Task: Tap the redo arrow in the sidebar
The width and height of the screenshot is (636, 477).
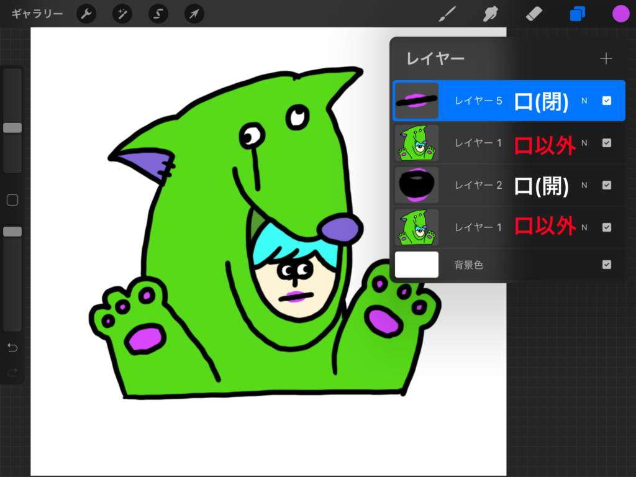Action: tap(12, 372)
